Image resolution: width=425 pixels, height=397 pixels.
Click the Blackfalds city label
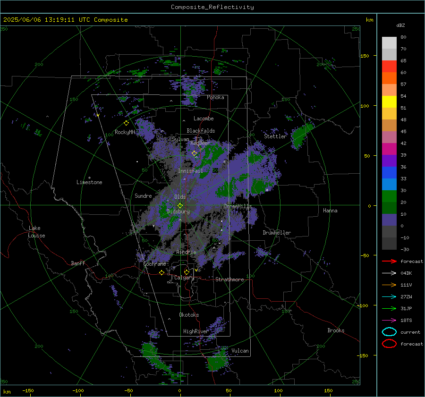201,131
